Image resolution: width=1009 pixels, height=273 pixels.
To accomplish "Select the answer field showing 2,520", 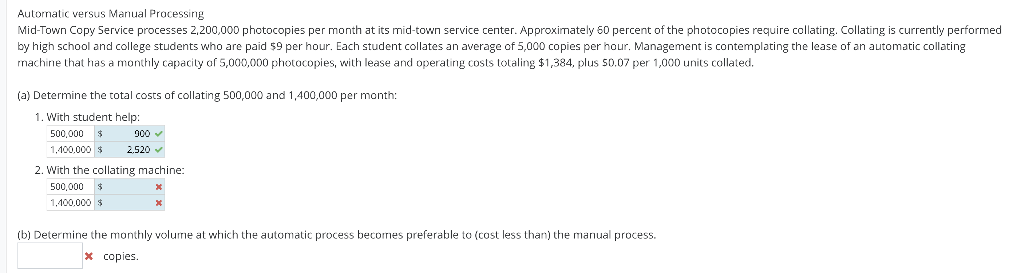I will click(133, 149).
